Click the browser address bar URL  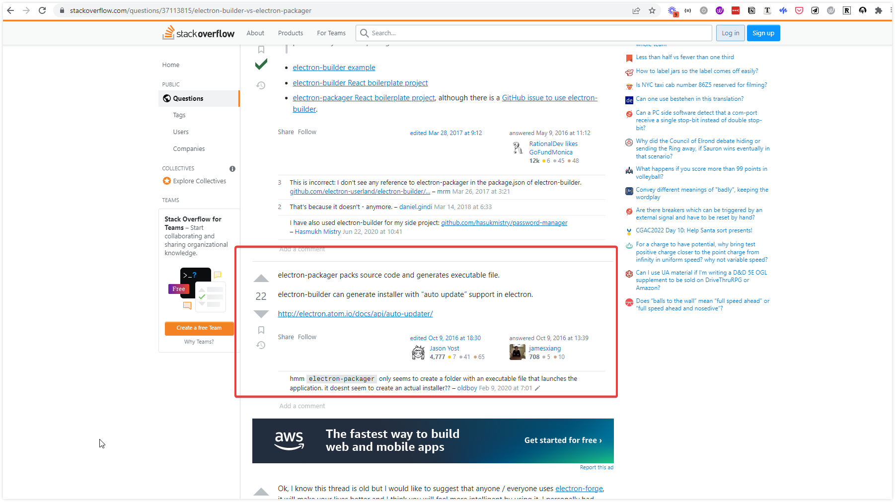point(191,10)
